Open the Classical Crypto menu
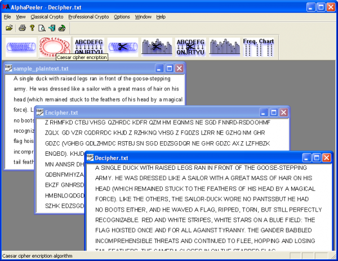Viewport: 338px width, 261px height. pos(47,17)
